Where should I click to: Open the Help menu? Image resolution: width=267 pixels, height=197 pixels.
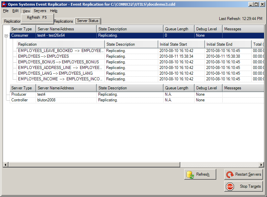point(53,11)
